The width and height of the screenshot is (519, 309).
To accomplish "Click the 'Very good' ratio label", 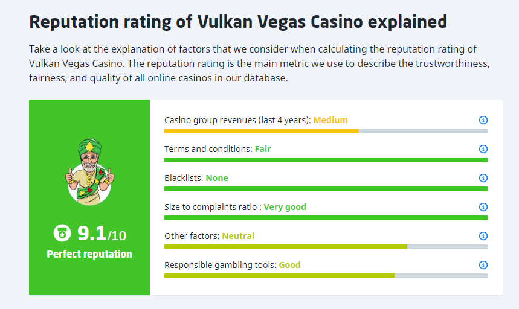I will [285, 207].
